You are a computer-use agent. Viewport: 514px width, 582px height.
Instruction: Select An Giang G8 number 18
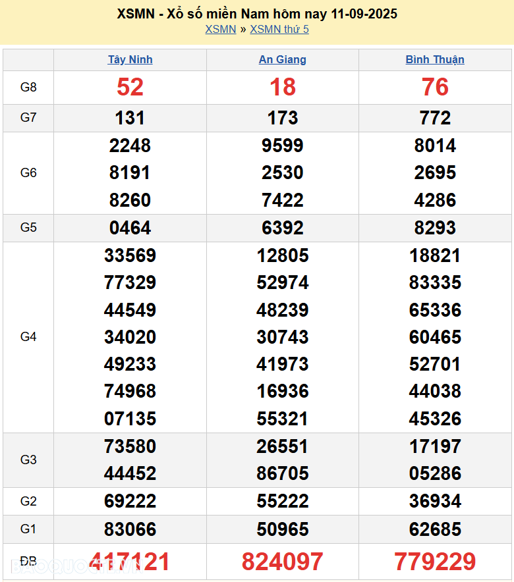pos(282,87)
